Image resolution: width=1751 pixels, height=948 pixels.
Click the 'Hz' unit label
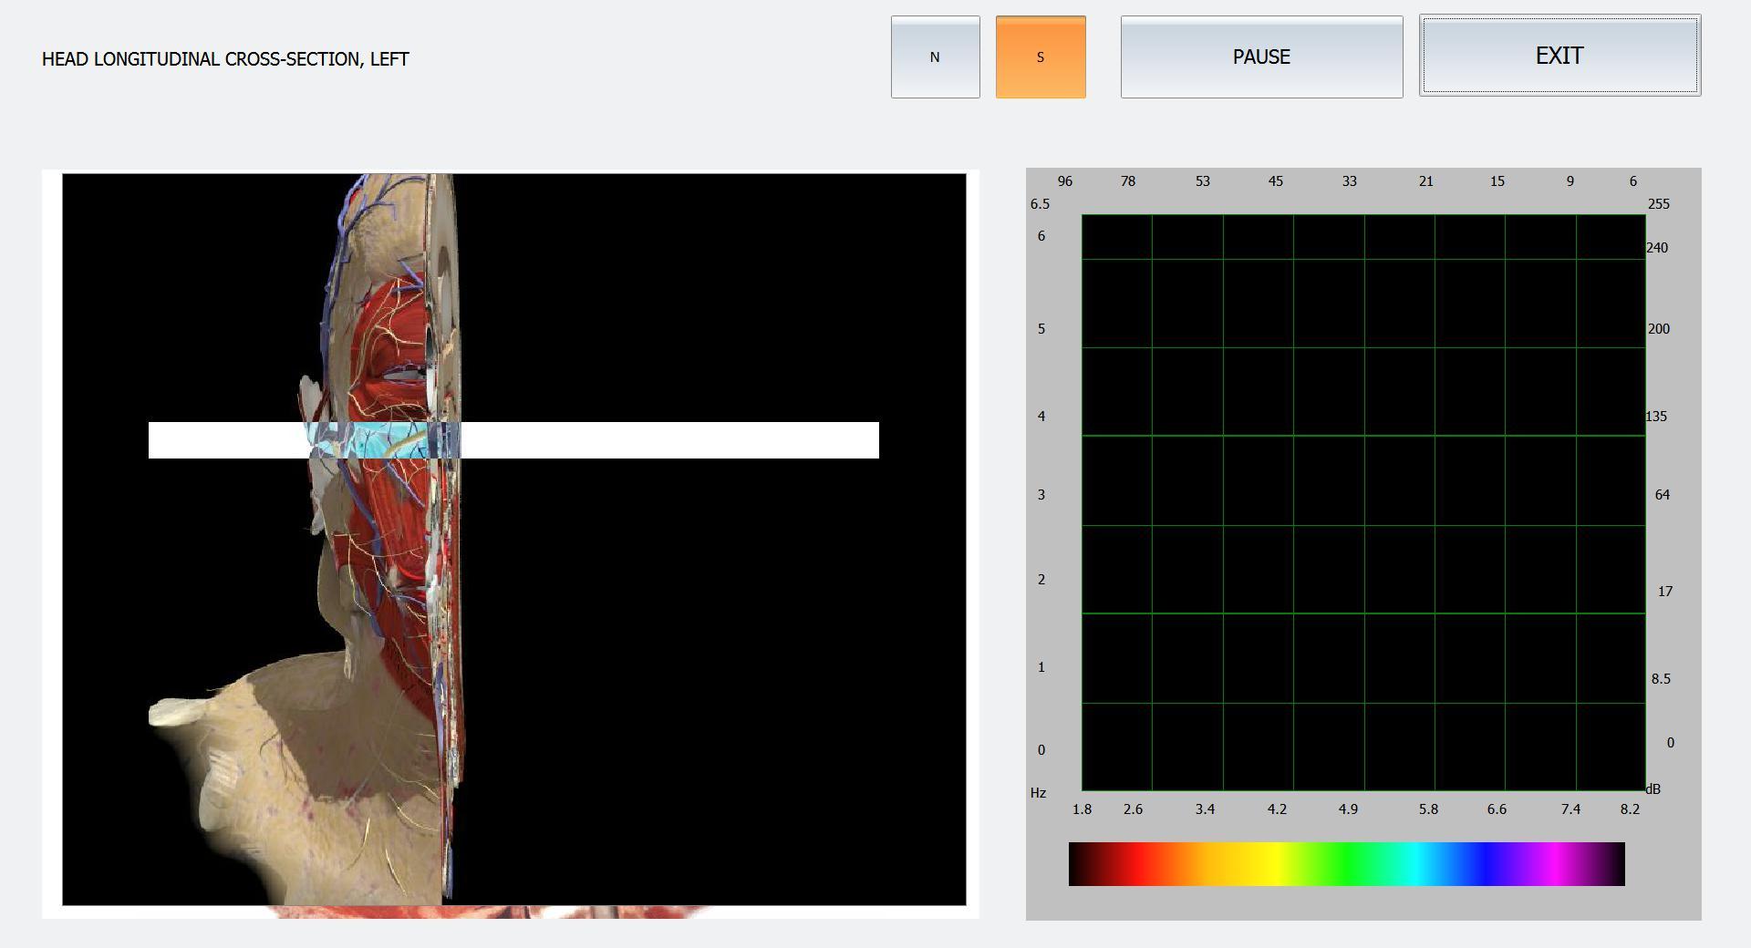pyautogui.click(x=1038, y=793)
